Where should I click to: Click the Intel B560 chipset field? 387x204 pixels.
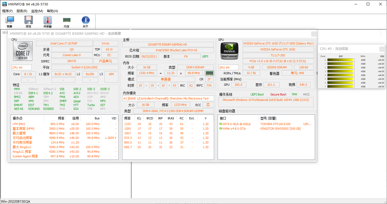pyautogui.click(x=177, y=50)
